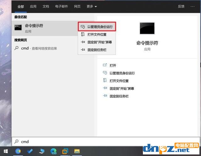Open the 文档 tab
This screenshot has width=201, height=156.
[46, 7]
